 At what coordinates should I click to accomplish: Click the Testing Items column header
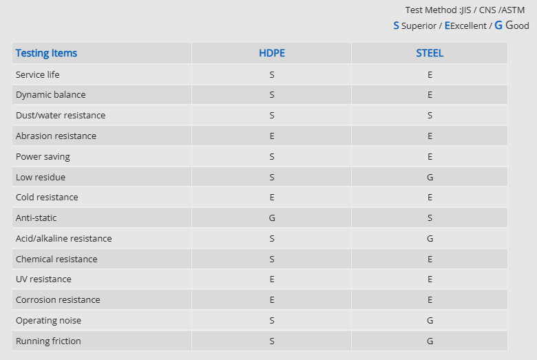[x=46, y=53]
